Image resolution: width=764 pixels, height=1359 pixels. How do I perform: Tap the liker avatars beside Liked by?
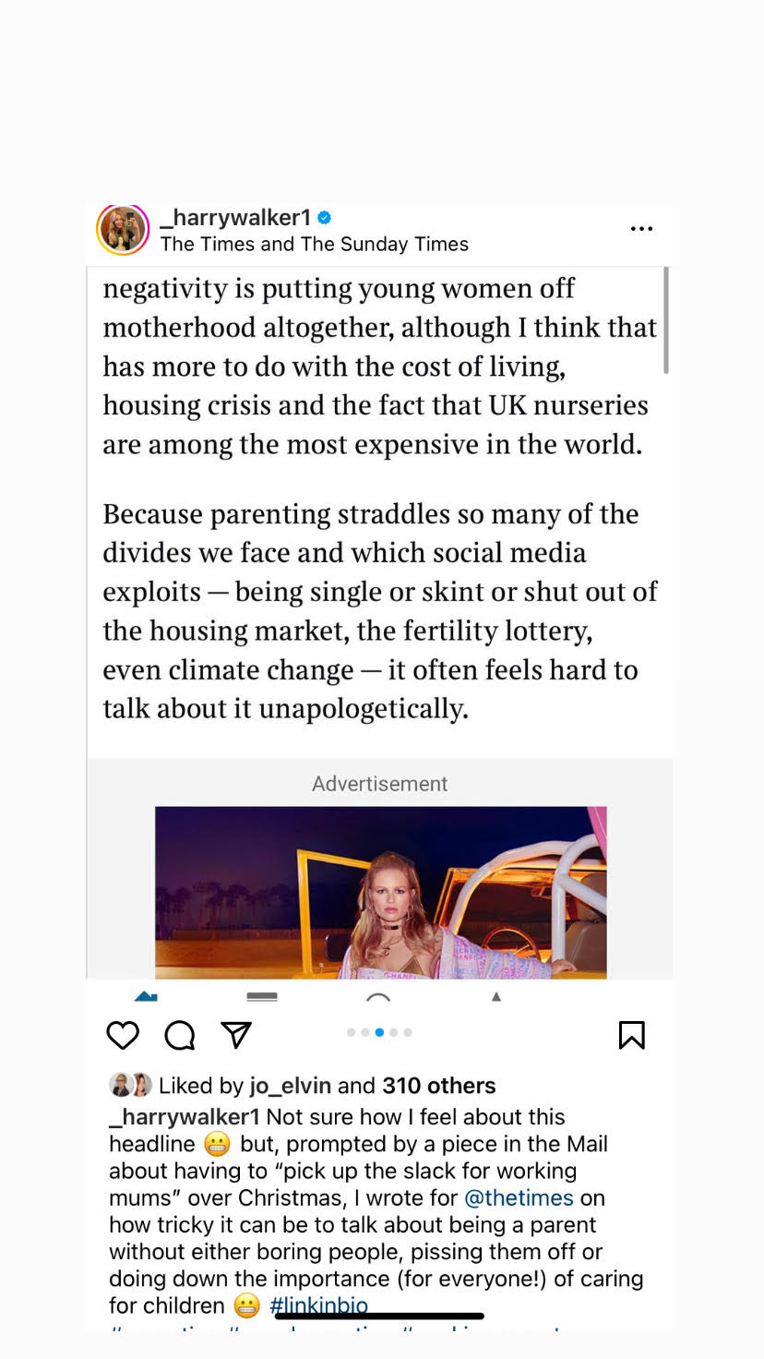click(x=130, y=1085)
